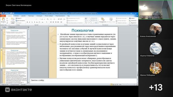
Task: Click the Format Painter brush icon
Action: (7, 23)
